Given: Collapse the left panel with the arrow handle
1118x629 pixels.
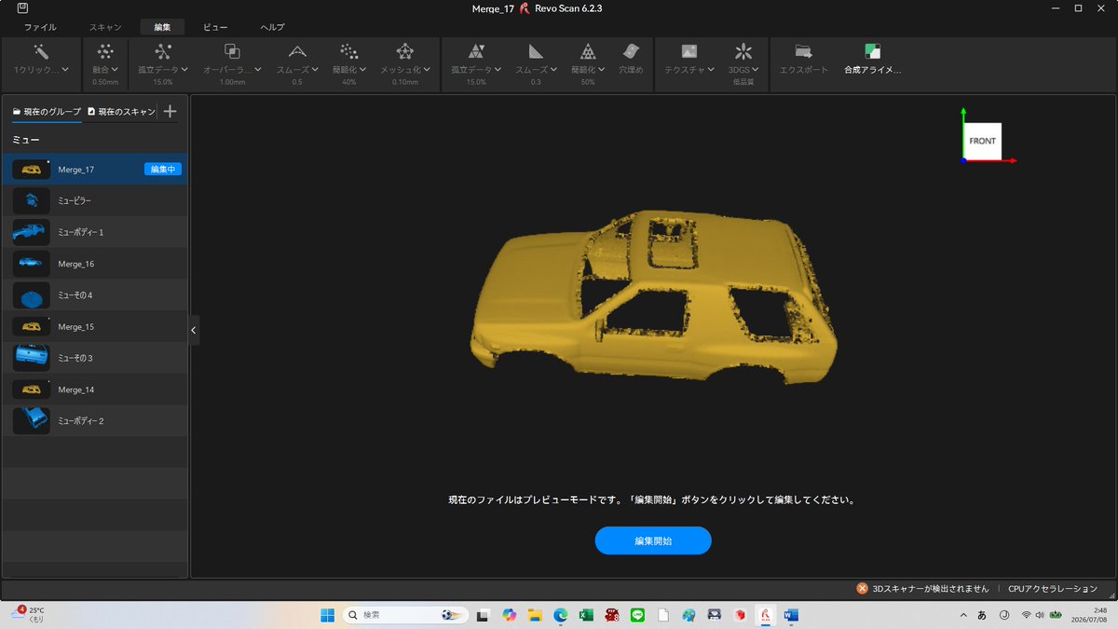Looking at the screenshot, I should pyautogui.click(x=194, y=330).
